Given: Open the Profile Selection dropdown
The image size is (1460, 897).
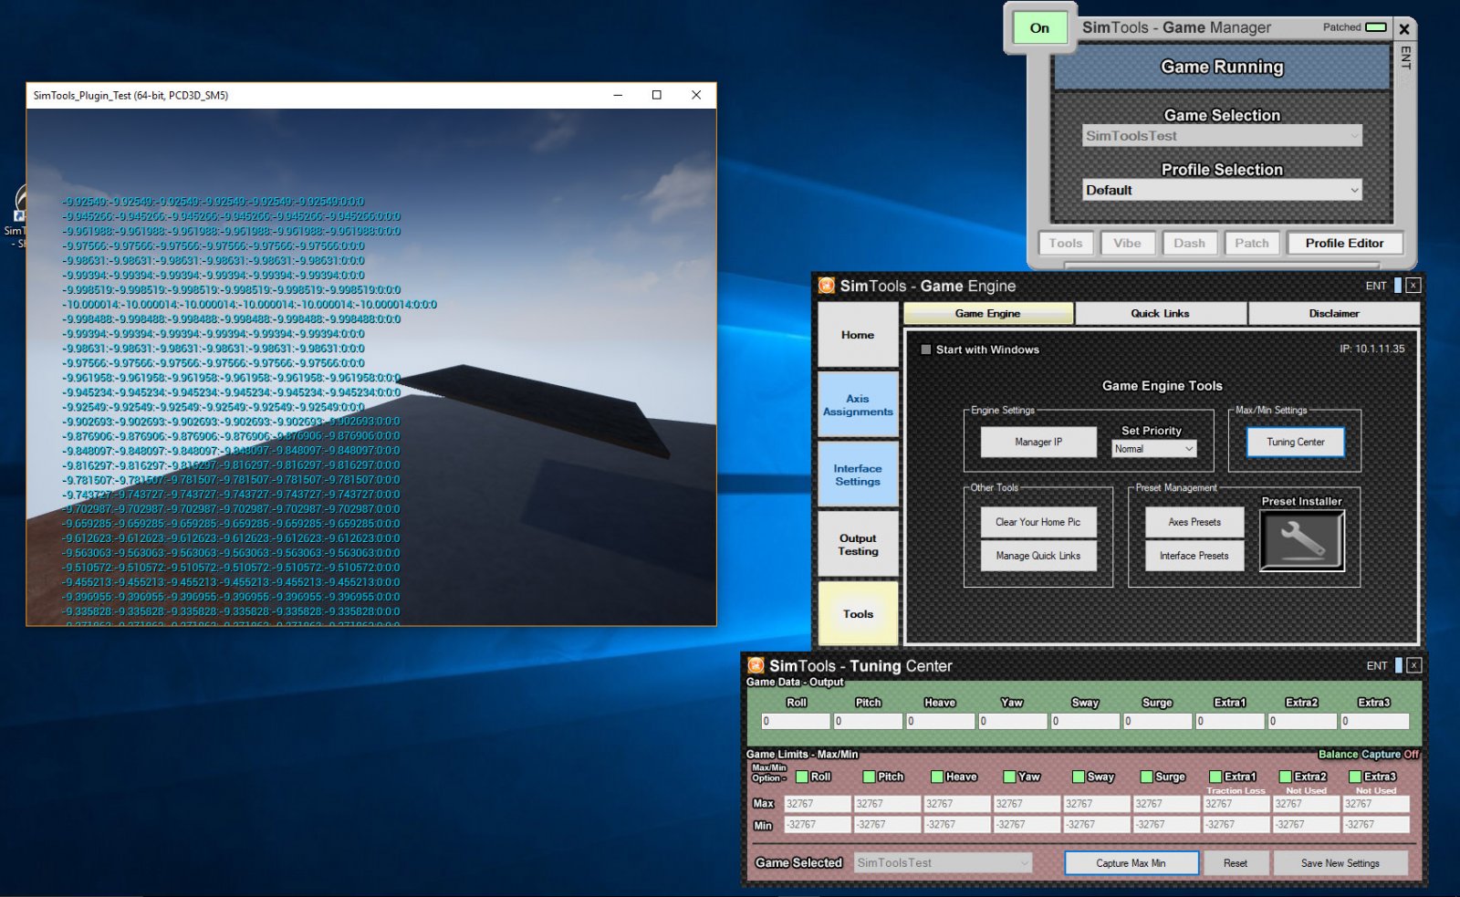Looking at the screenshot, I should pyautogui.click(x=1222, y=190).
